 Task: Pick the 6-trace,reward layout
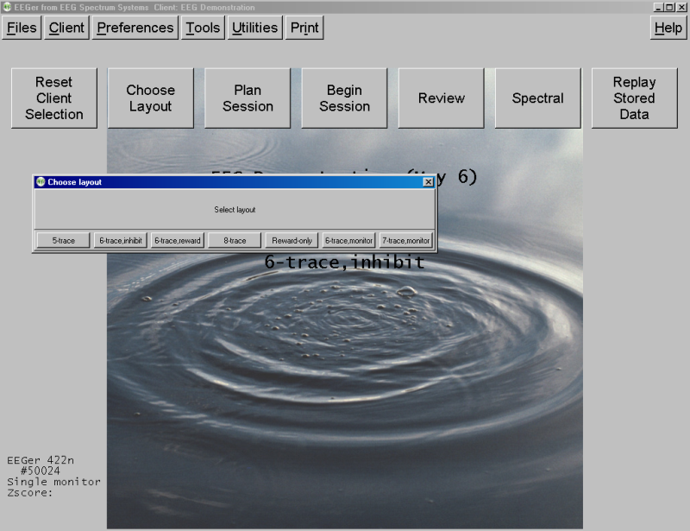click(178, 241)
